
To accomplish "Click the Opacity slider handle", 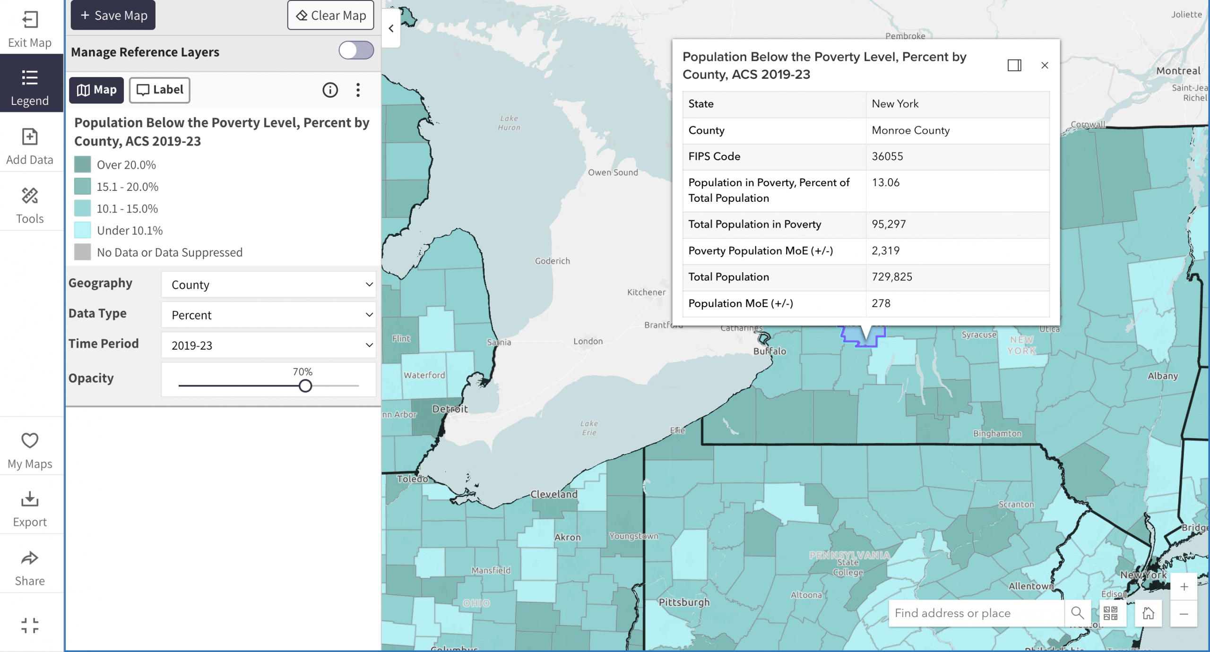I will [x=305, y=386].
